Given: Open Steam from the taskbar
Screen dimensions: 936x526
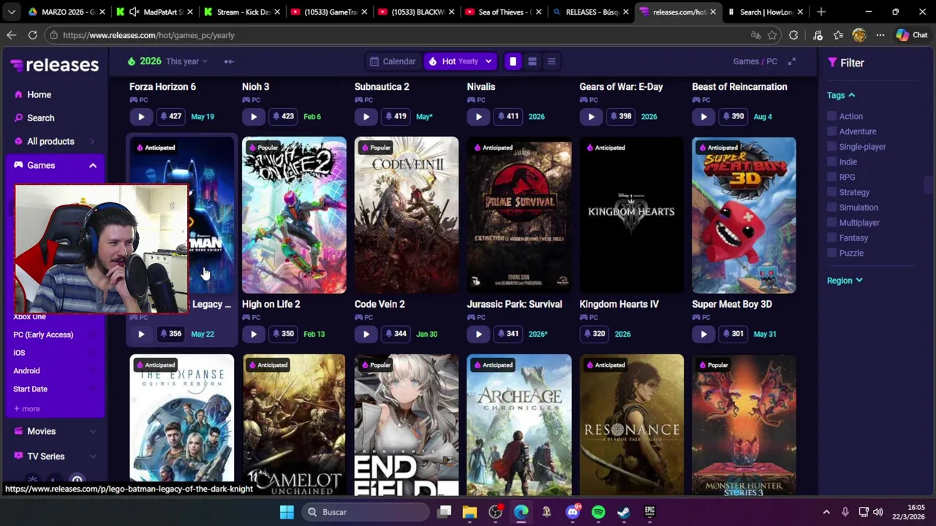Looking at the screenshot, I should point(624,512).
